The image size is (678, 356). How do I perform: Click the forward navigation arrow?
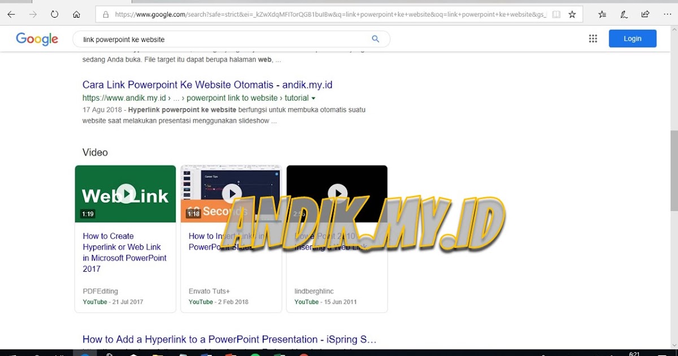(x=33, y=14)
